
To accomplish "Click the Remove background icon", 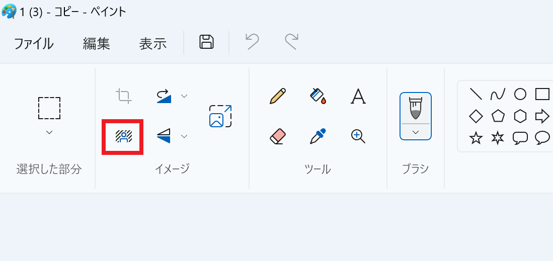I will click(123, 136).
